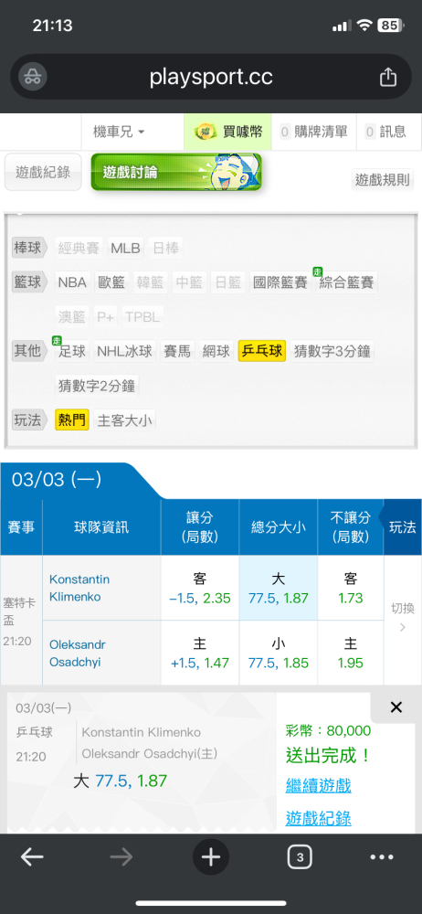Select disabled 經典賽 league tab
422x914 pixels.
[79, 249]
